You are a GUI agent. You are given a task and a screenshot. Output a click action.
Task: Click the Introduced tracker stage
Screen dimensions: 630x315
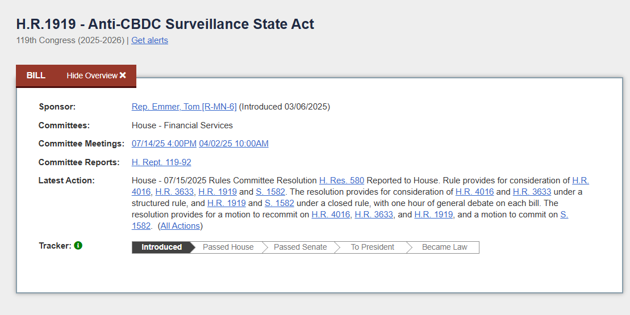[161, 247]
